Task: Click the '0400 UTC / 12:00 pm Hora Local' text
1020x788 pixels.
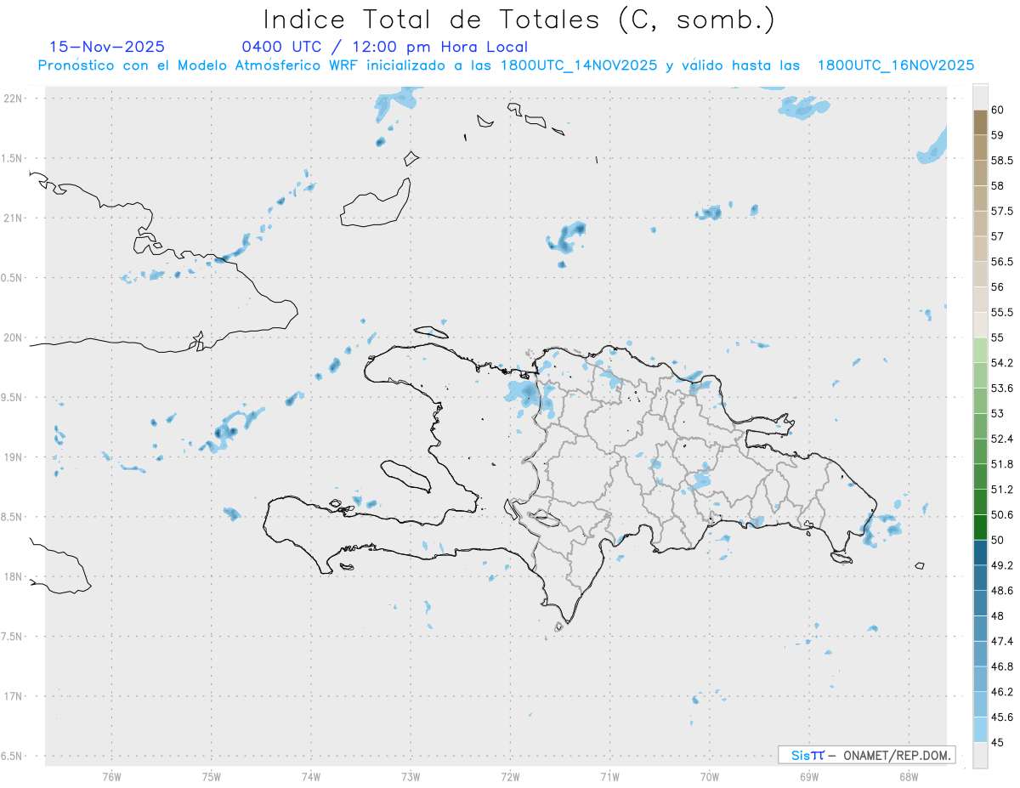Action: click(384, 48)
